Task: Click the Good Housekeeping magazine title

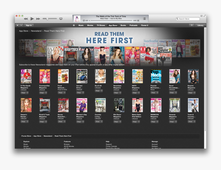Action: coord(174,87)
